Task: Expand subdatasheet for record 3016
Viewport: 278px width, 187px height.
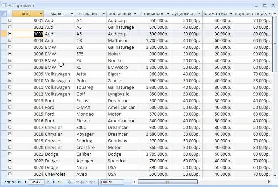Action: (x=10, y=121)
